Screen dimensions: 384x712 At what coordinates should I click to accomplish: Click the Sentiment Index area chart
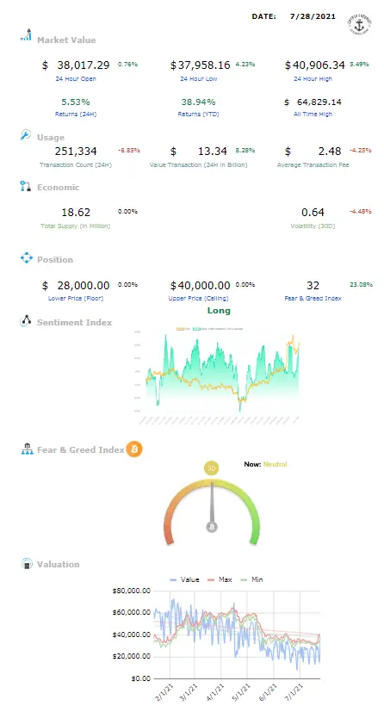coord(219,377)
